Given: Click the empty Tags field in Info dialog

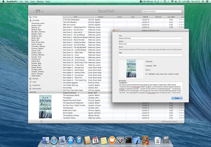Looking at the screenshot, I should (x=151, y=55).
